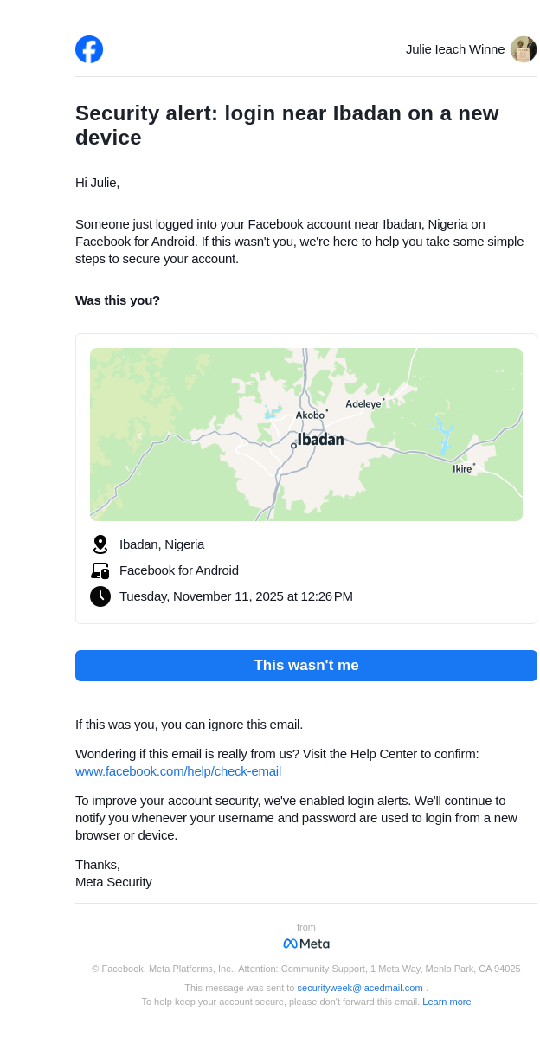The image size is (540, 1050).
Task: Click the Meta logo in footer
Action: click(306, 944)
